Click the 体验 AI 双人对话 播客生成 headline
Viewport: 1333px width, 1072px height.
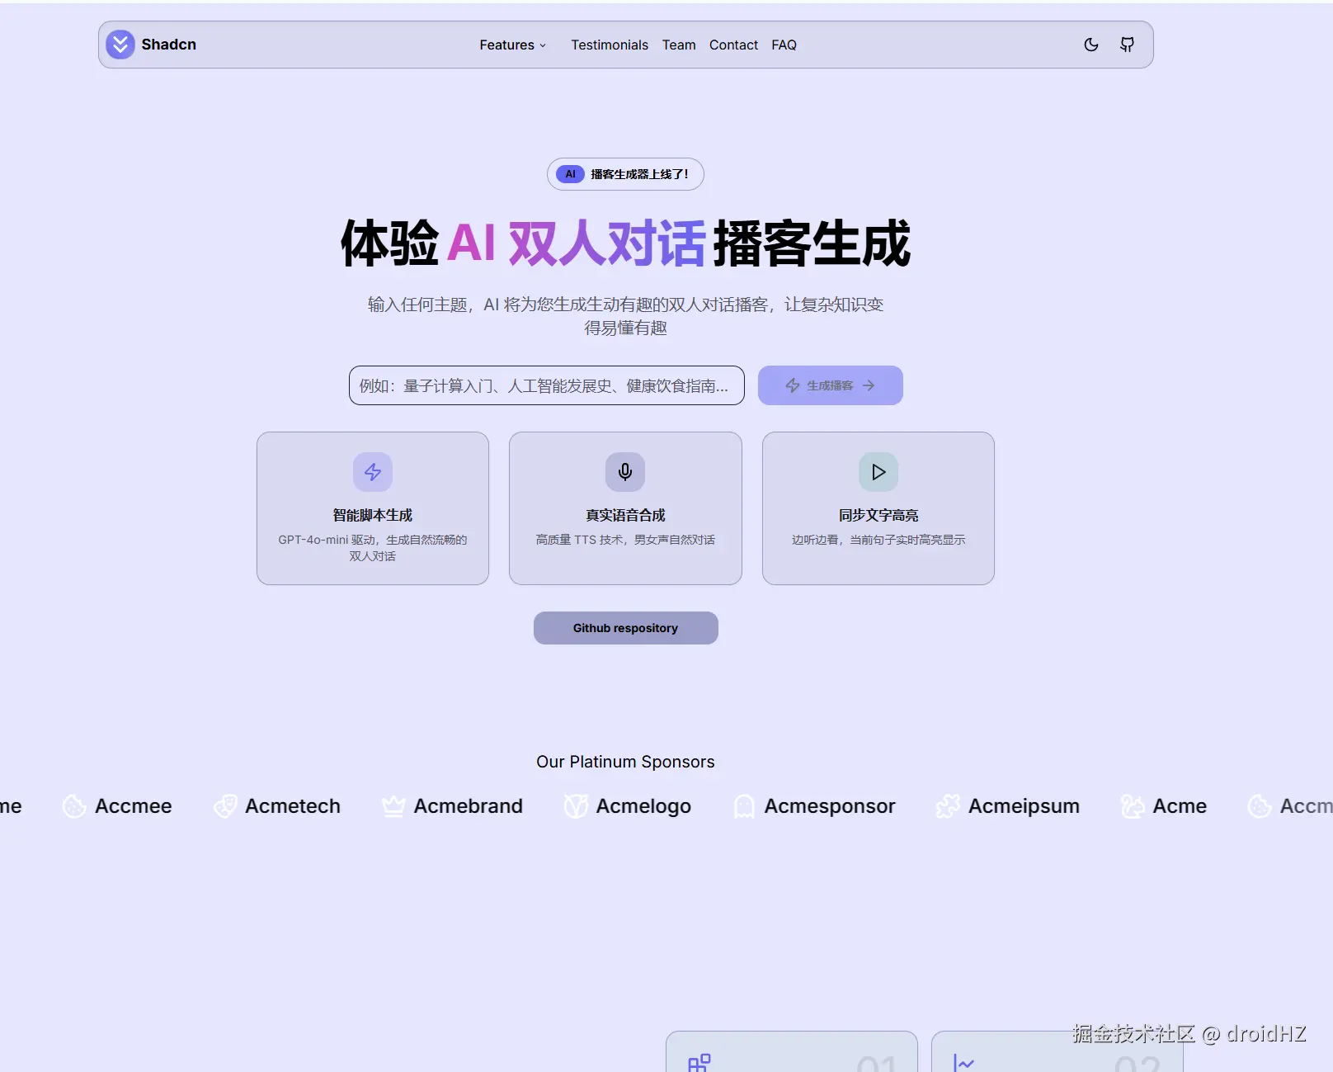625,243
